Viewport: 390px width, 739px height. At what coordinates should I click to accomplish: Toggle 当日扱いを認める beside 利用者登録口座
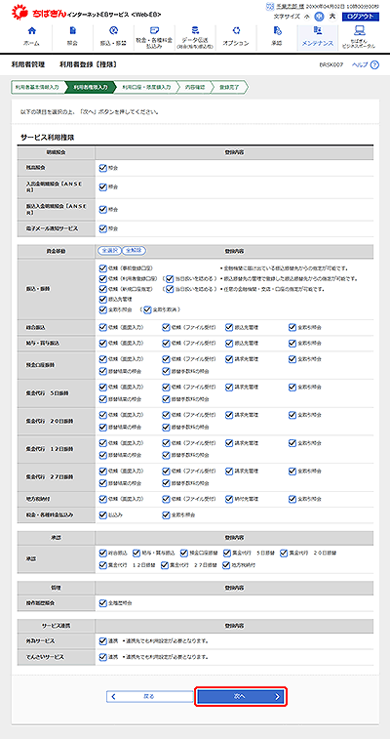(170, 278)
